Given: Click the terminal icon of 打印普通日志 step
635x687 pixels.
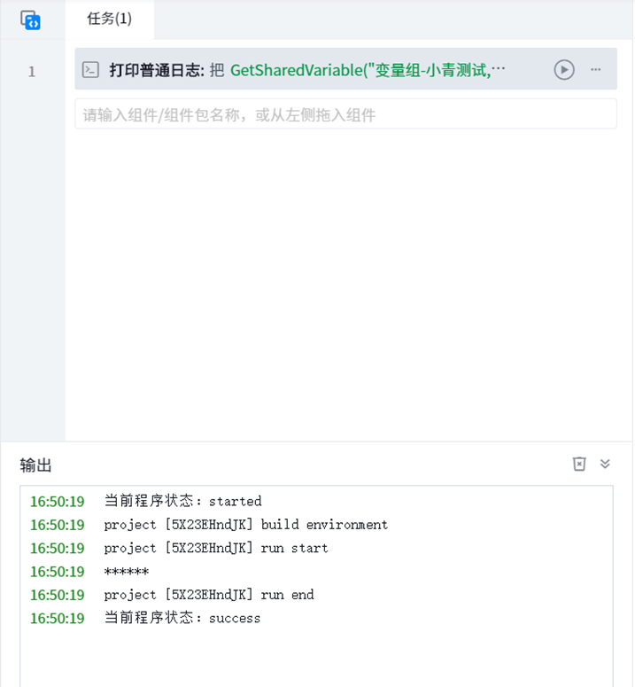Looking at the screenshot, I should click(x=90, y=70).
